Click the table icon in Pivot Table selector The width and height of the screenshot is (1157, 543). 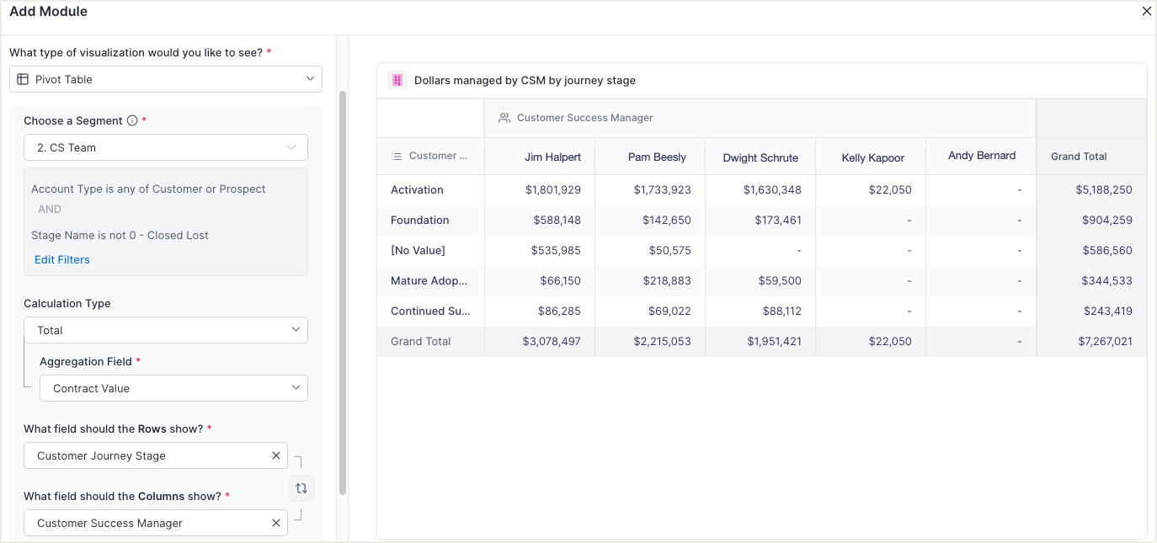23,79
